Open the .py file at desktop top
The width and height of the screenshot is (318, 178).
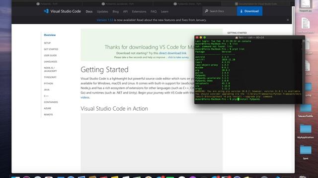click(x=306, y=6)
